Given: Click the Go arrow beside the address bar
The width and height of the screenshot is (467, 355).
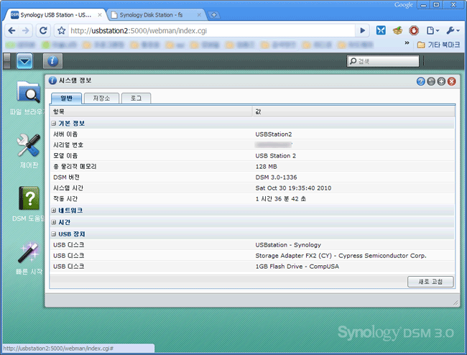Looking at the screenshot, I should click(x=362, y=30).
